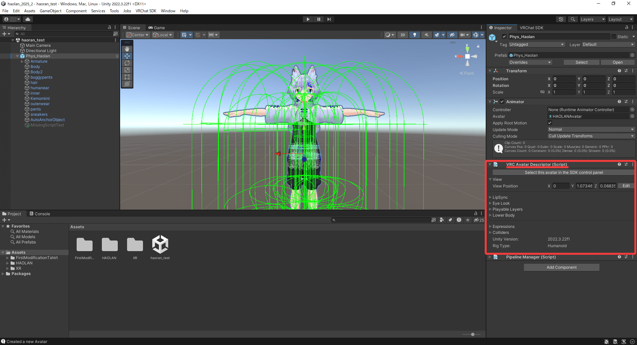Click the prefab Open button

click(x=617, y=62)
